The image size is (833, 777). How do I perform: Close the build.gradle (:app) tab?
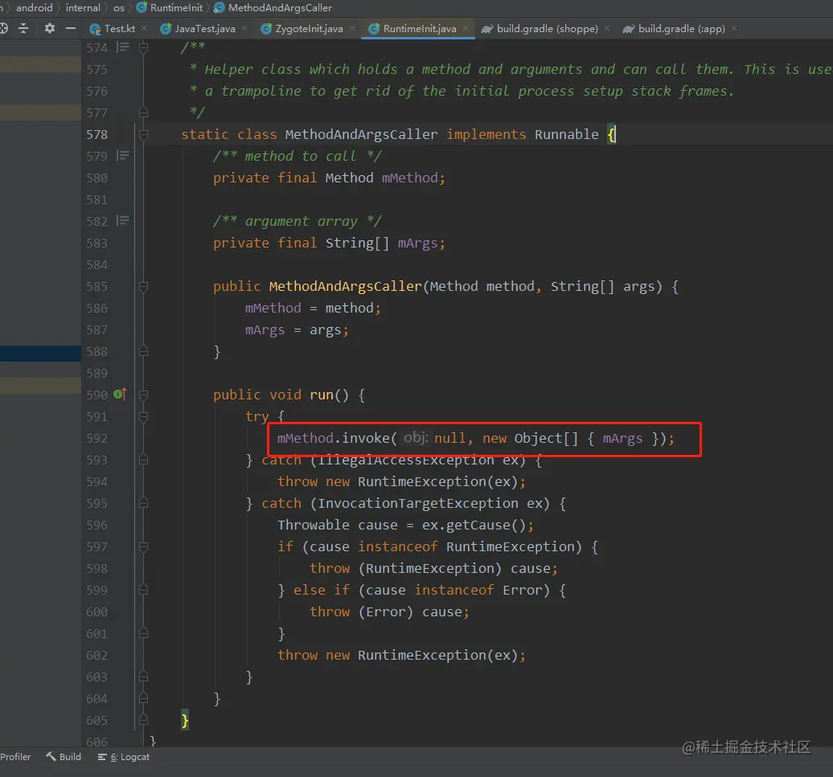(734, 29)
